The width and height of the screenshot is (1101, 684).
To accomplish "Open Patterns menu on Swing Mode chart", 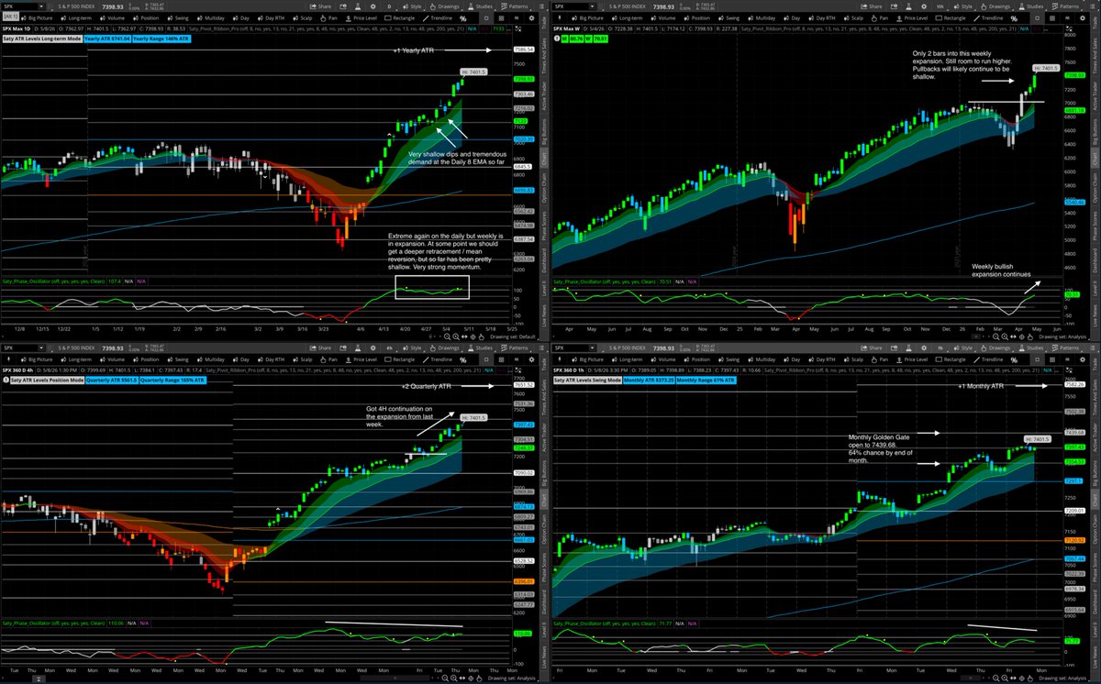I will 1066,348.
